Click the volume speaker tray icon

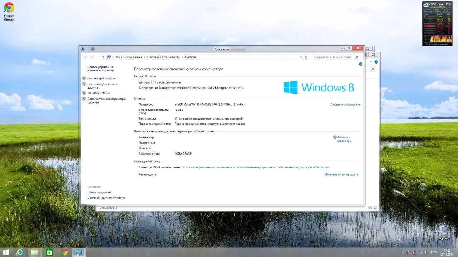pos(425,252)
